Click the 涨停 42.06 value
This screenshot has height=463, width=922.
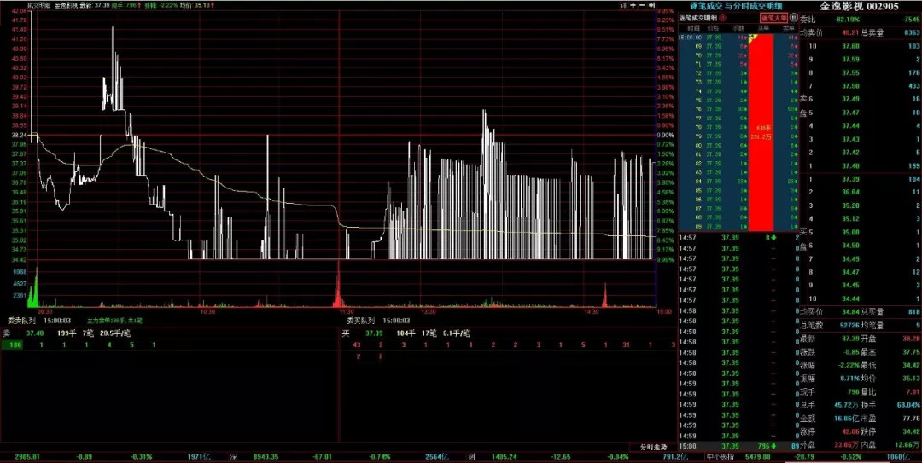(x=851, y=431)
